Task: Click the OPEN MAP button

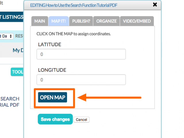Action: click(52, 97)
